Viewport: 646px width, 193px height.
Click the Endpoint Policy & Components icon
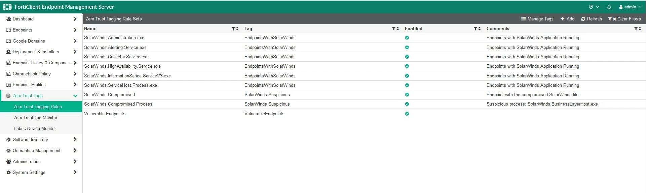9,63
